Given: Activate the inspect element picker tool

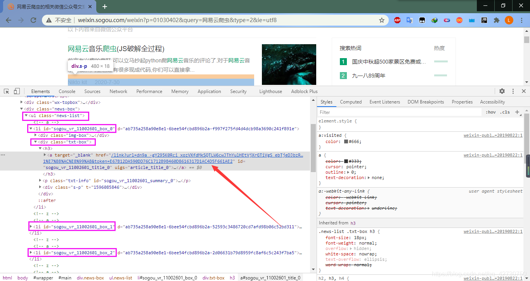Looking at the screenshot, I should point(7,91).
